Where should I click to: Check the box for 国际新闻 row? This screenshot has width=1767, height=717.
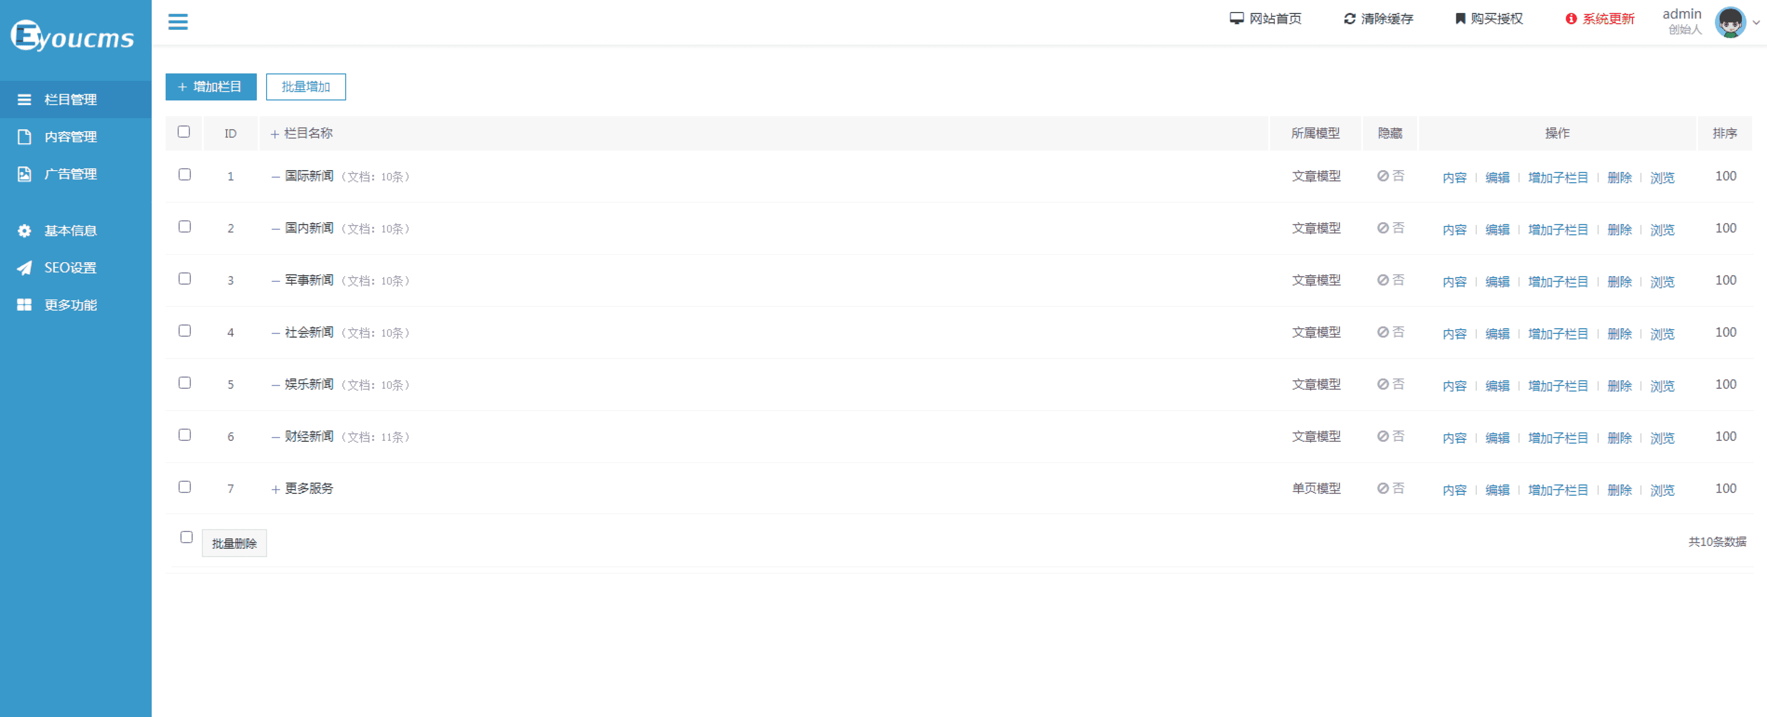tap(185, 175)
